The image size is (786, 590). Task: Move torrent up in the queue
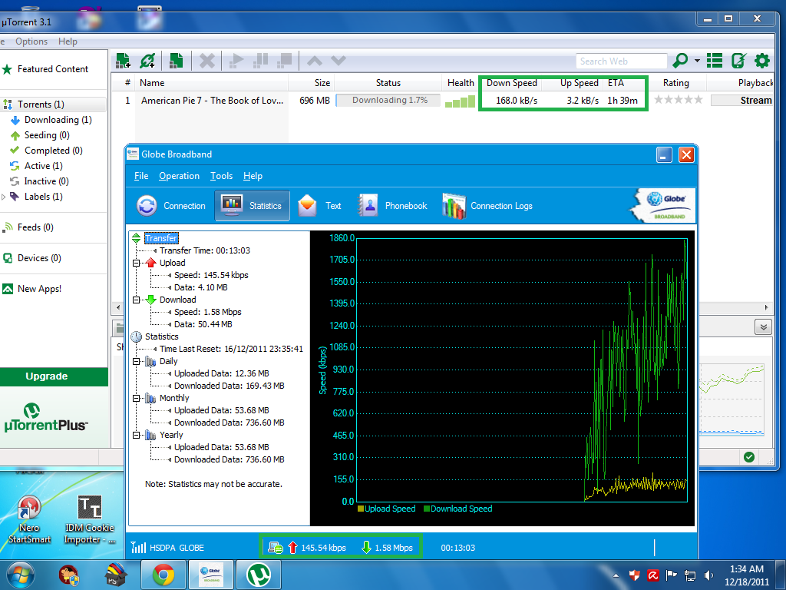(x=314, y=61)
